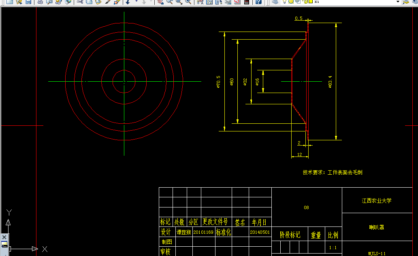The image size is (418, 256).
Task: Click the yellow layer color swatch
Action: [x=311, y=2]
